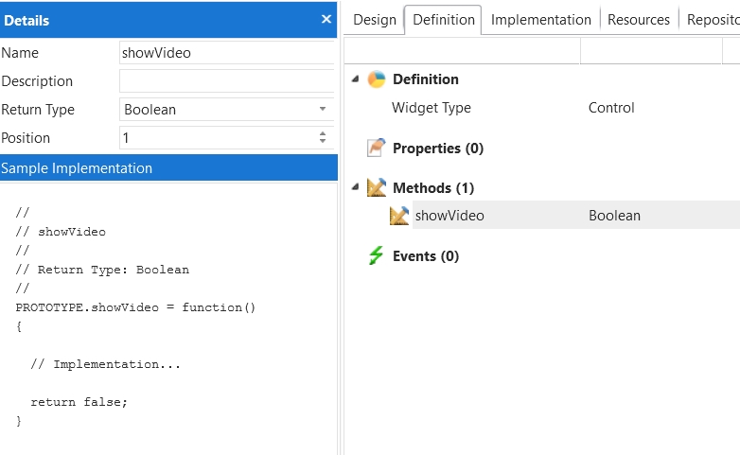Open the Implementation tab
The image size is (740, 455).
pos(540,20)
